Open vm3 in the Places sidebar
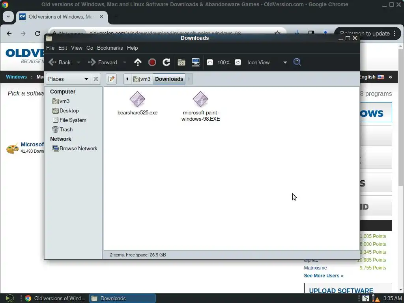 tap(61, 101)
